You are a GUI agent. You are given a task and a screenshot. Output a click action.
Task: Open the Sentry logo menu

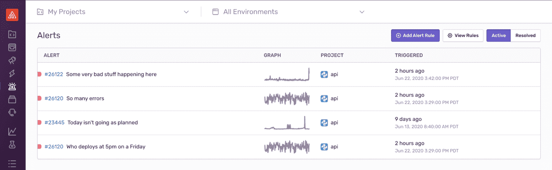pos(12,15)
